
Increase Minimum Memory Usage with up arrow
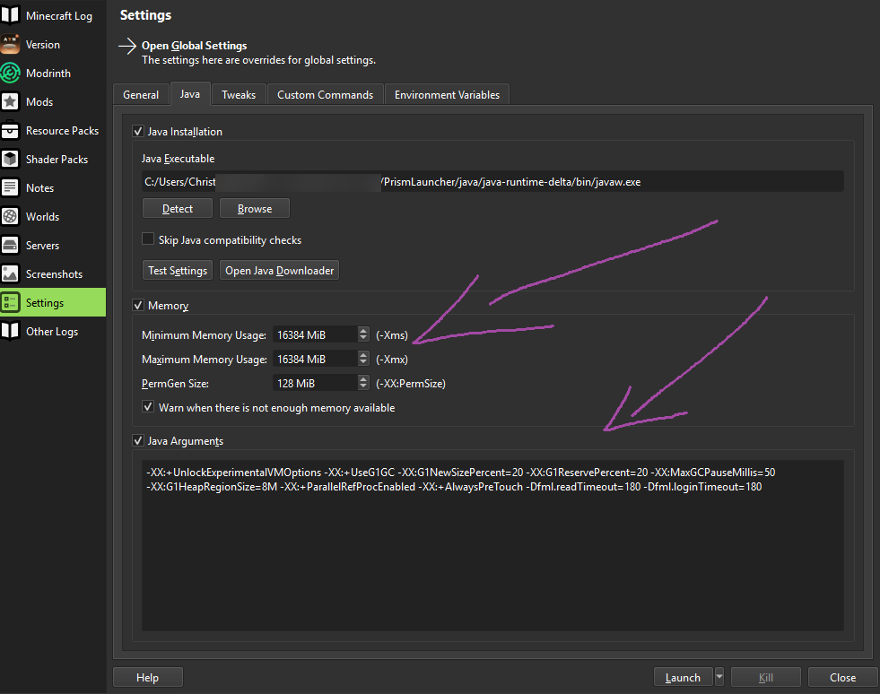coord(363,331)
